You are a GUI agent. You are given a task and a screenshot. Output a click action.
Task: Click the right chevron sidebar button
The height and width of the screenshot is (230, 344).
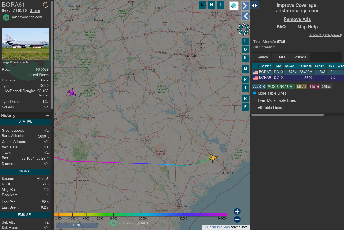point(245,6)
